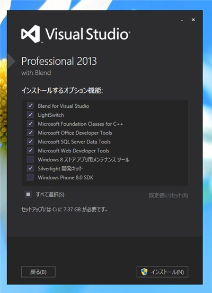The height and width of the screenshot is (293, 212).
Task: Click the LightSwitch label text
Action: click(51, 115)
